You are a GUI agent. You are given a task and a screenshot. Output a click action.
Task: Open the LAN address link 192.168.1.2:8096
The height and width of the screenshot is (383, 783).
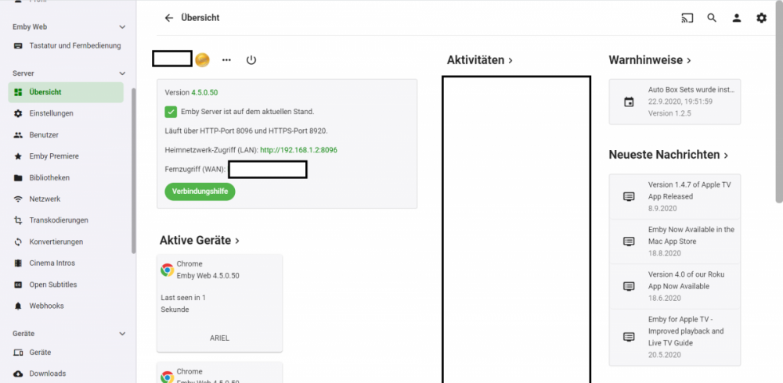click(x=298, y=149)
